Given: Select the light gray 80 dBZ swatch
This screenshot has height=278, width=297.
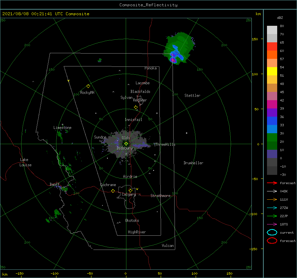Looking at the screenshot, I should tap(272, 30).
